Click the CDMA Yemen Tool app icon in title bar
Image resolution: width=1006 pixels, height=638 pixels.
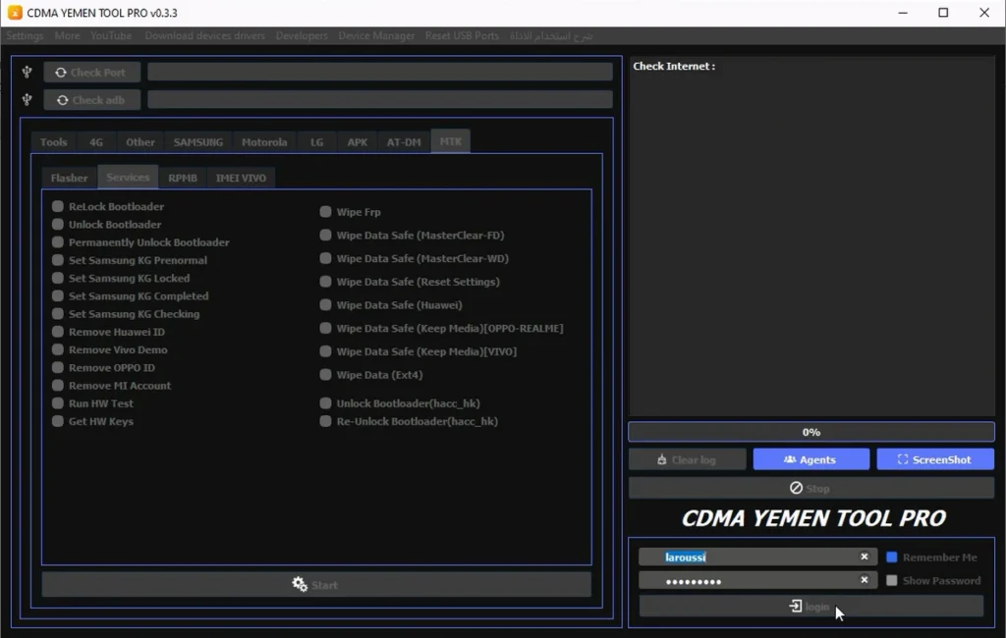point(15,13)
